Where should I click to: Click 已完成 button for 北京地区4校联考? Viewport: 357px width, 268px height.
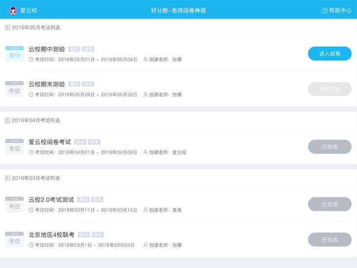click(x=329, y=239)
